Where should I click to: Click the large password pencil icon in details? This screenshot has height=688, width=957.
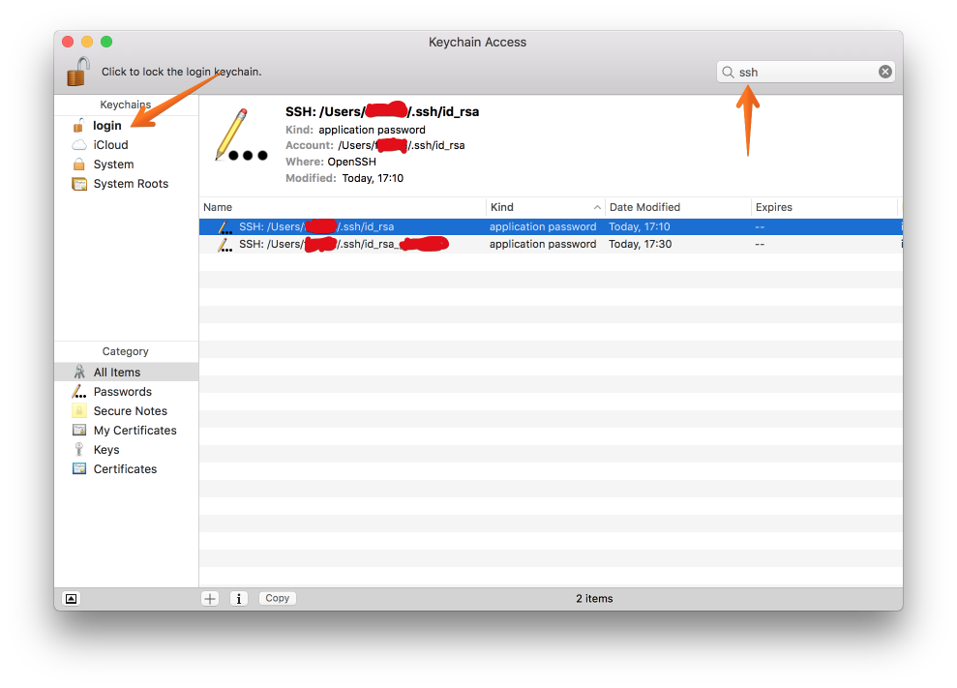pyautogui.click(x=241, y=135)
